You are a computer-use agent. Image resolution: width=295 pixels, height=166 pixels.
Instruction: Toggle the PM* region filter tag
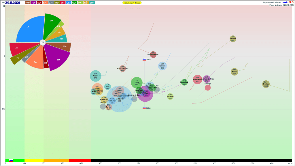tap(28, 3)
